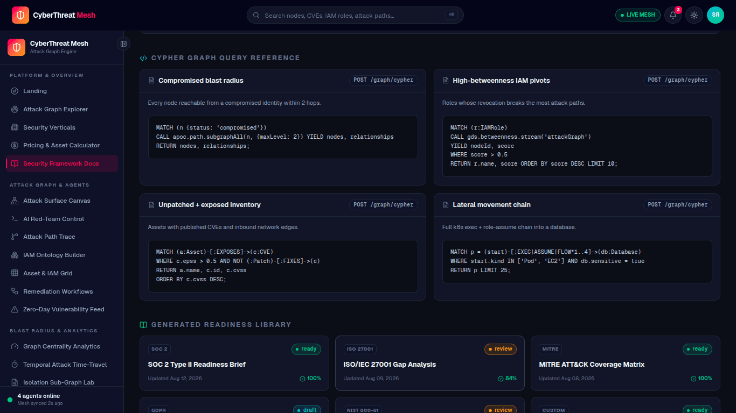Image resolution: width=736 pixels, height=413 pixels.
Task: Open Security Verticals section
Action: (62, 127)
